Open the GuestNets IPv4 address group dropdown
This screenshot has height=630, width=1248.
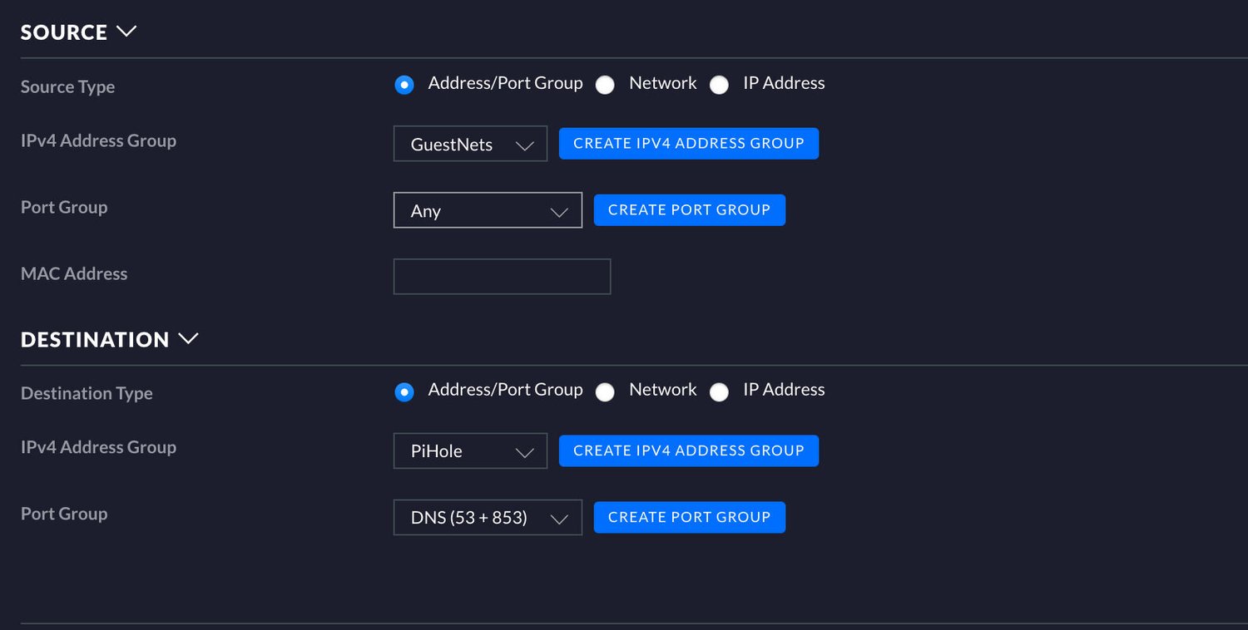click(x=469, y=143)
